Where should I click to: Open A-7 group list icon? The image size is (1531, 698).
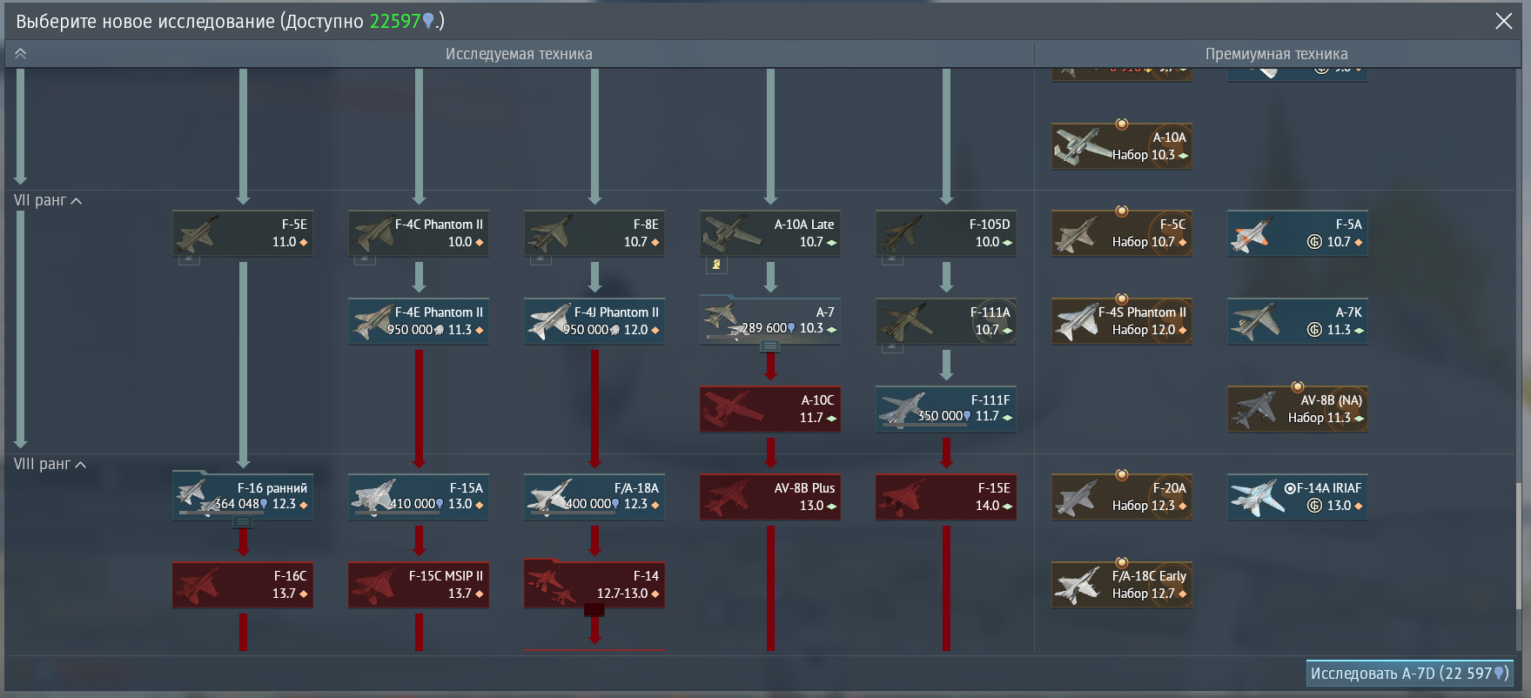tap(770, 346)
